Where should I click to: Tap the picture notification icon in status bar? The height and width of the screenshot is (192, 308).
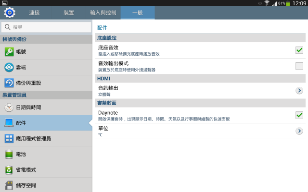coord(4,3)
